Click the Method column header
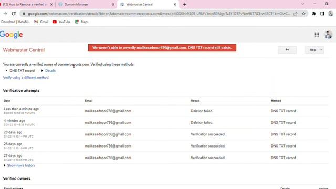336x189 pixels. [276, 101]
